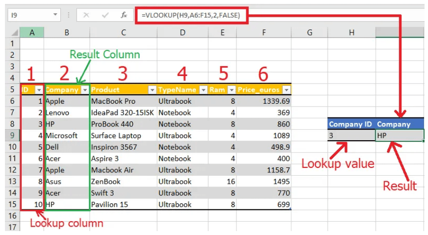428x235 pixels.
Task: Click the Dell company cell
Action: coord(67,147)
